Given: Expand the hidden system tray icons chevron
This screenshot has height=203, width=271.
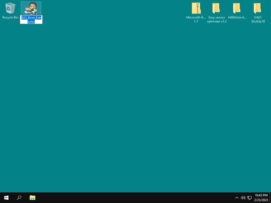Looking at the screenshot, I should point(237,198).
